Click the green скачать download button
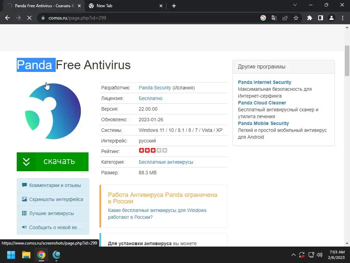 tap(53, 162)
